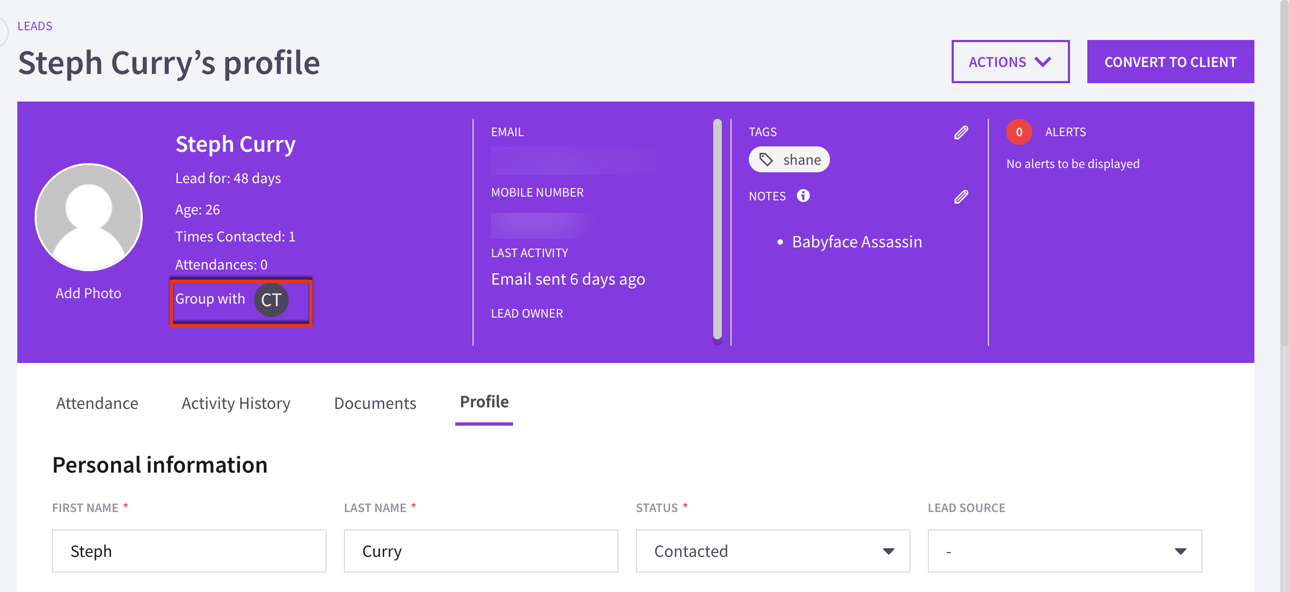Click the Babyface Assassin note text

[857, 241]
